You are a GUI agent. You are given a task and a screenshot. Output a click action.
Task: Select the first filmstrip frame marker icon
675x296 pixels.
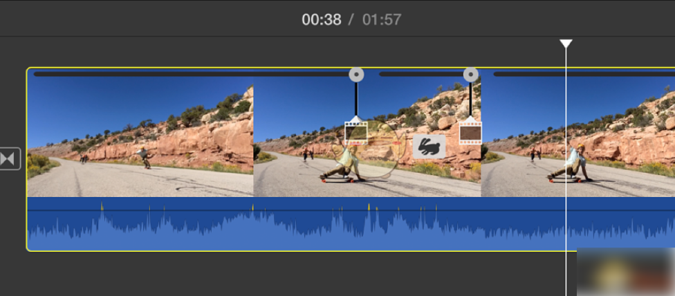356,131
